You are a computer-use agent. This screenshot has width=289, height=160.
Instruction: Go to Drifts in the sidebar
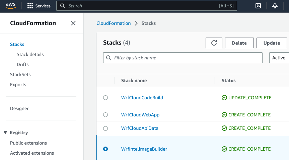[x=23, y=64]
